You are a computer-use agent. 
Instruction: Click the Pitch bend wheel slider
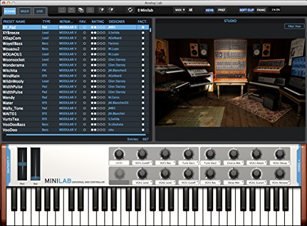22,164
